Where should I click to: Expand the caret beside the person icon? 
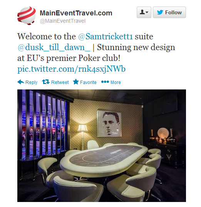click(x=147, y=12)
